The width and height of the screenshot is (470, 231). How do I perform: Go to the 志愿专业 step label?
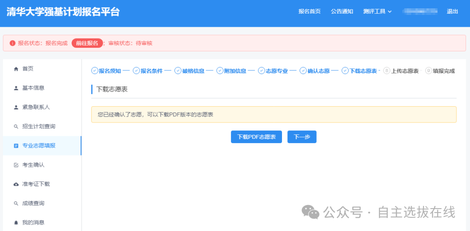pyautogui.click(x=277, y=71)
